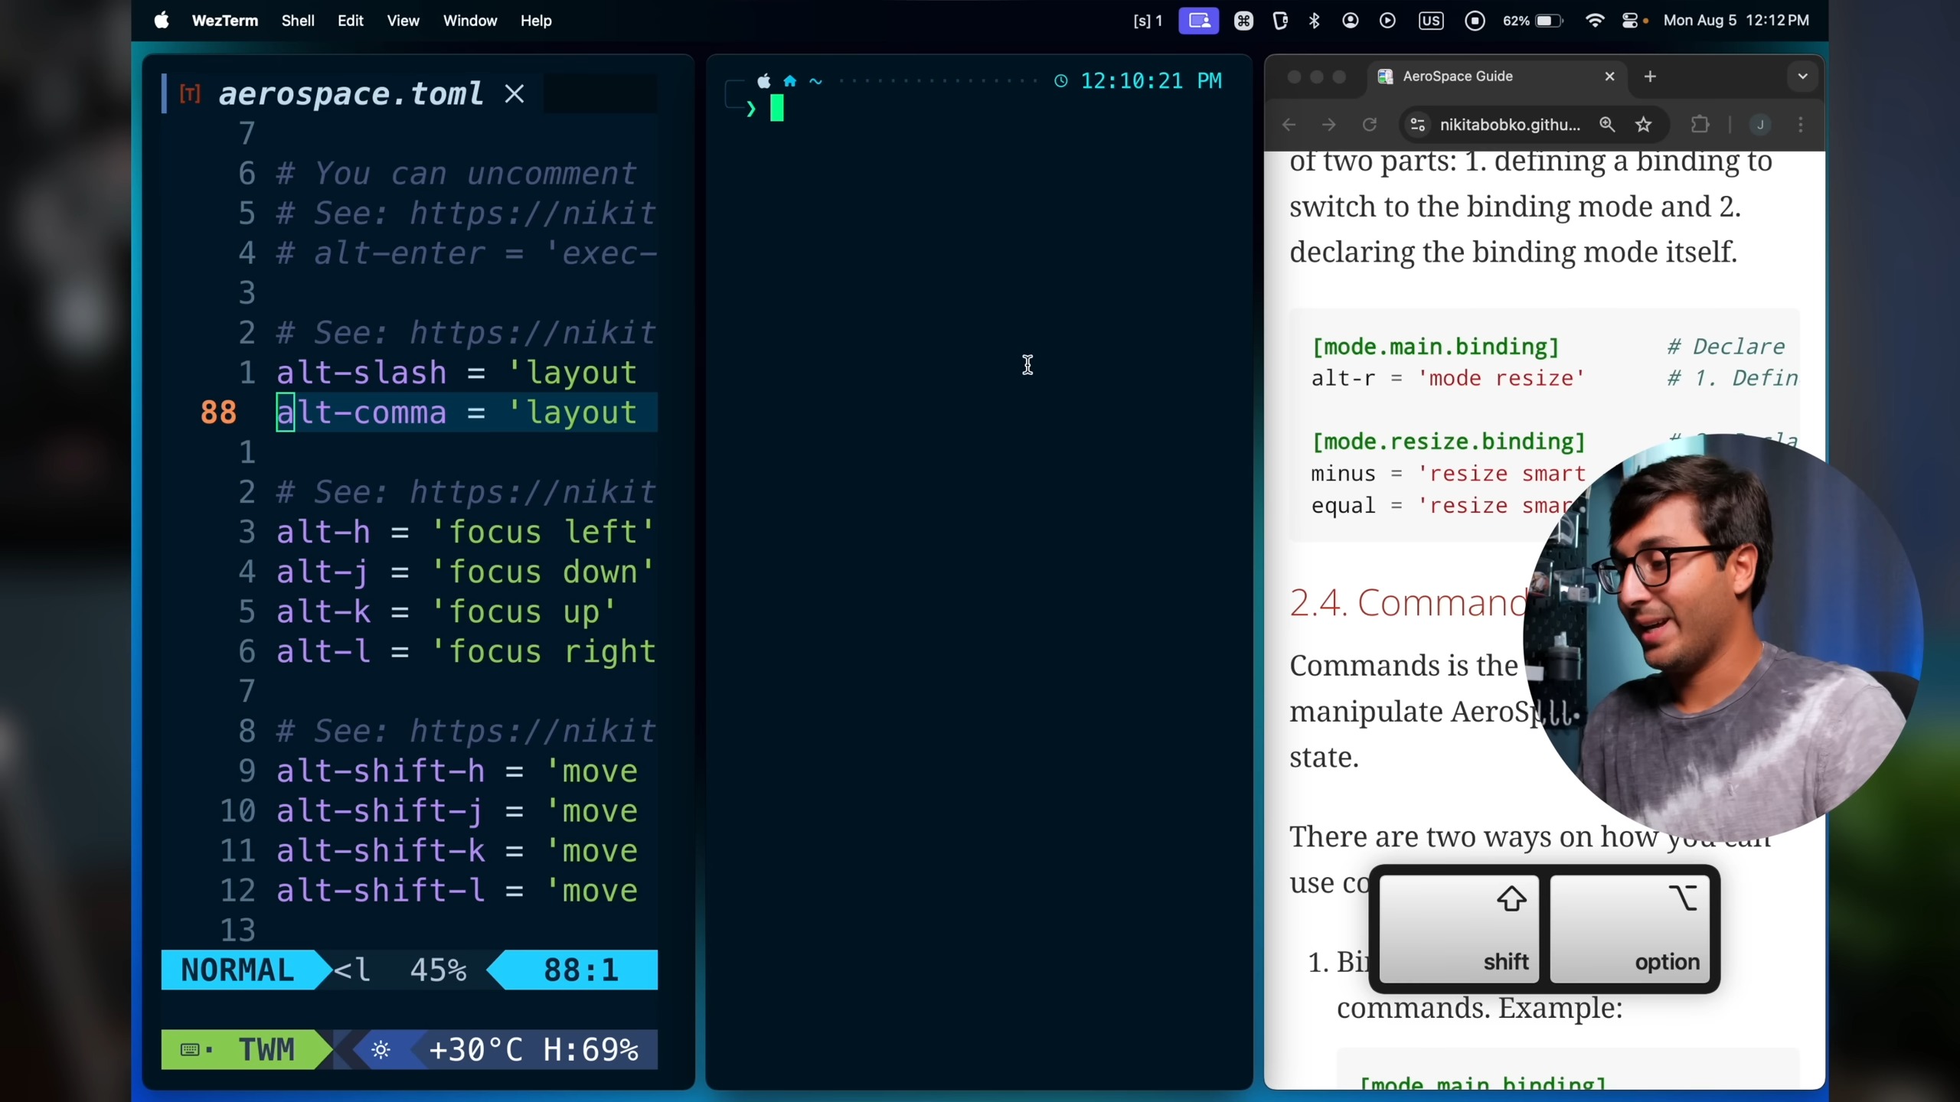Open the Window menu in the menu bar
Image resolution: width=1960 pixels, height=1102 pixels.
(469, 21)
